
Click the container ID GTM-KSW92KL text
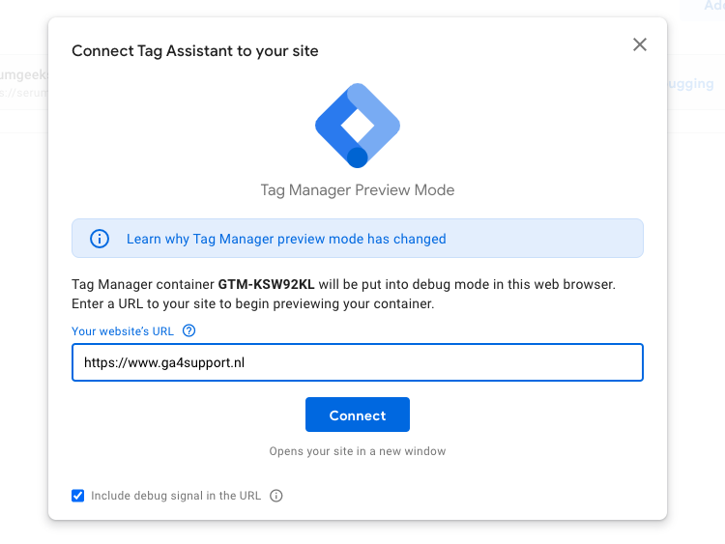pyautogui.click(x=267, y=284)
